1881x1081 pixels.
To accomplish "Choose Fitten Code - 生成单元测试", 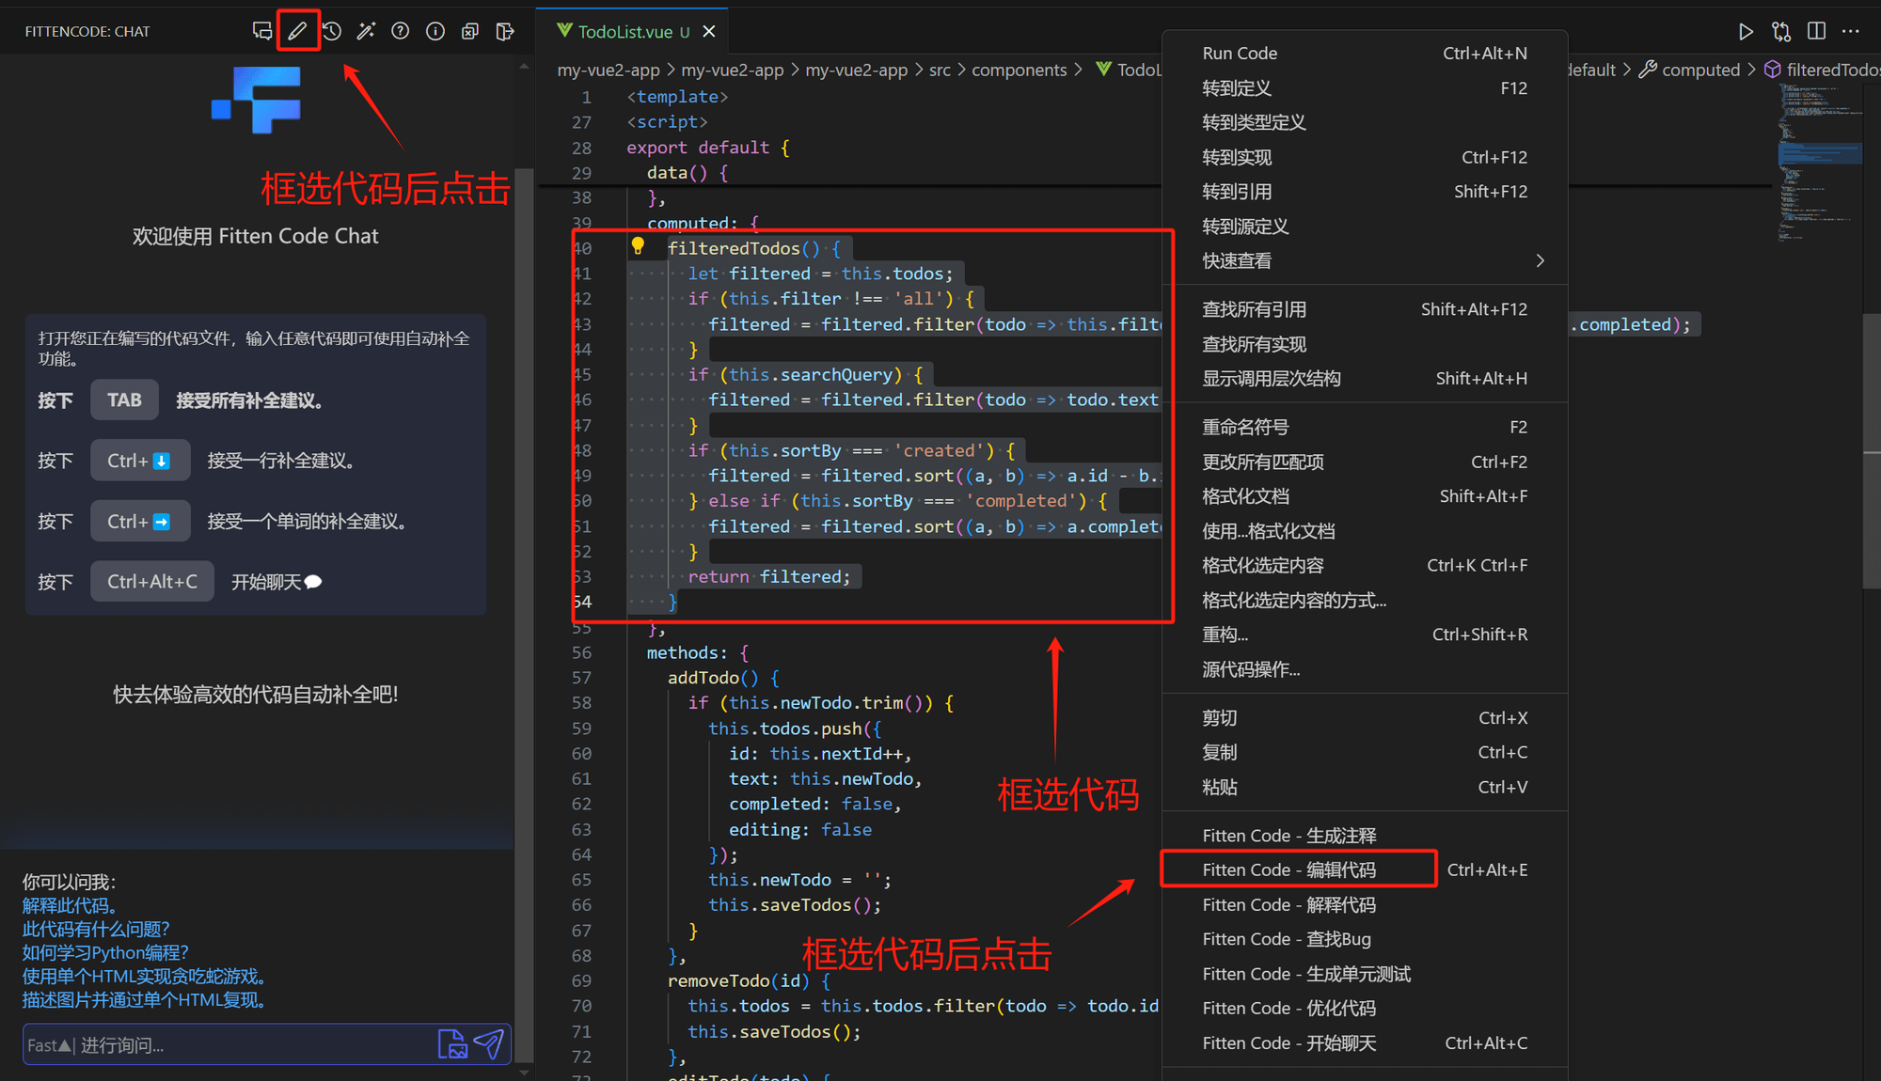I will pos(1365,974).
